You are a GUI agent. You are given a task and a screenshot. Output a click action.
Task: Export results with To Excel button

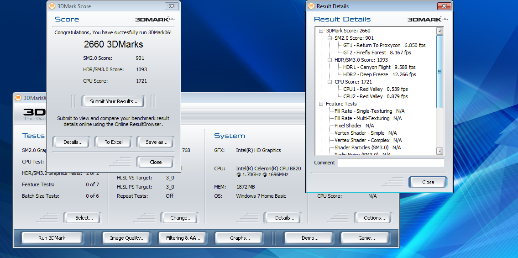[113, 142]
